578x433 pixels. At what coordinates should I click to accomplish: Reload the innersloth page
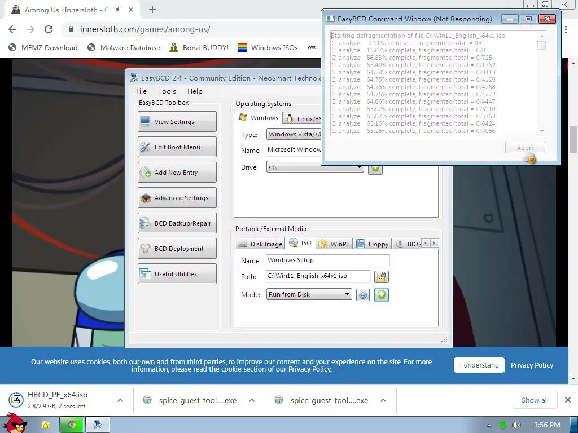point(49,29)
